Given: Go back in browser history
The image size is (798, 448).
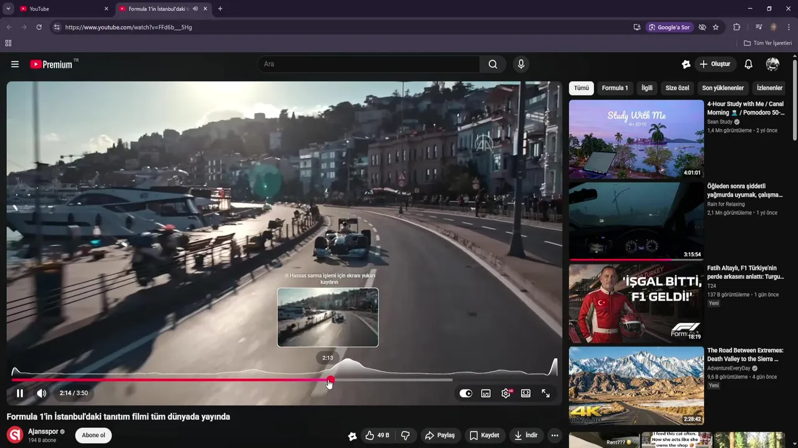Looking at the screenshot, I should coord(9,27).
